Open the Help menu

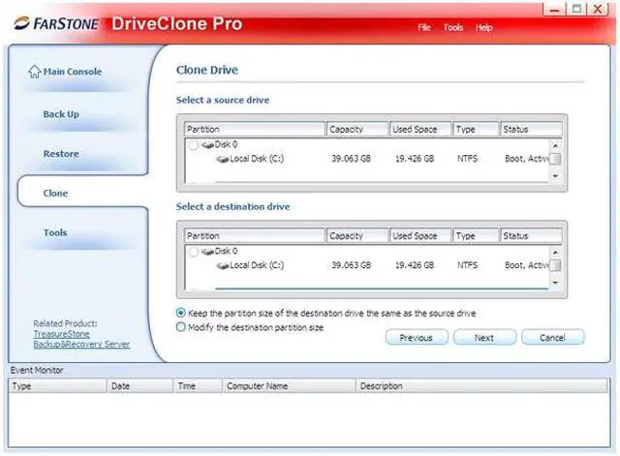[x=484, y=27]
